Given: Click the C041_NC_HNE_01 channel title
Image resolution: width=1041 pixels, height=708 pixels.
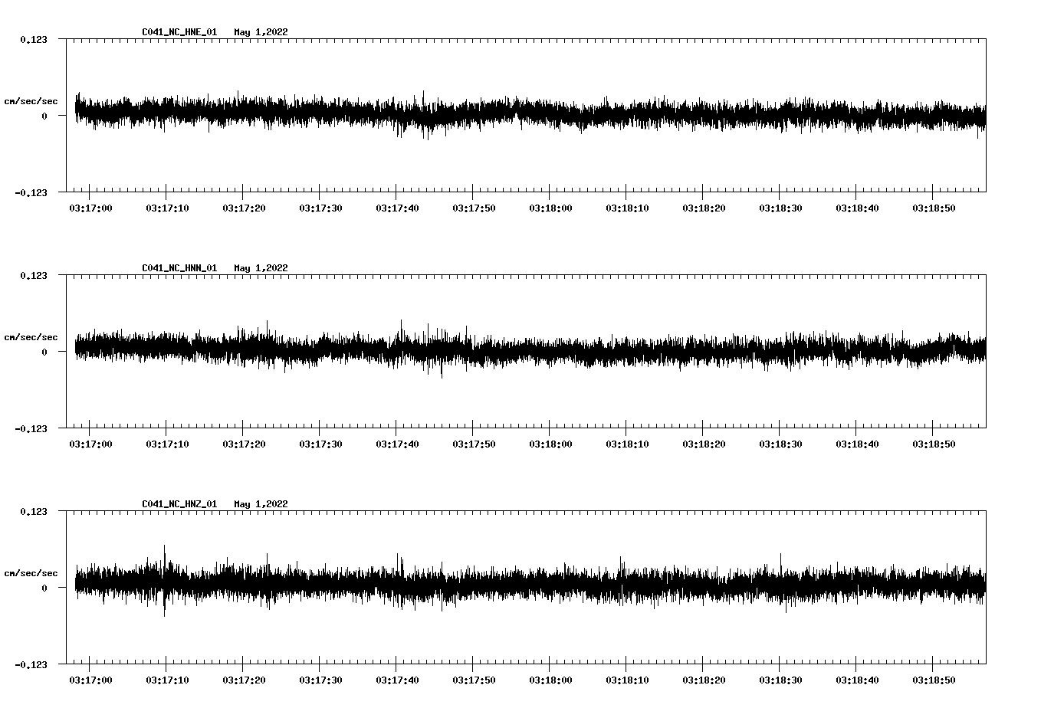Looking at the screenshot, I should click(x=179, y=32).
